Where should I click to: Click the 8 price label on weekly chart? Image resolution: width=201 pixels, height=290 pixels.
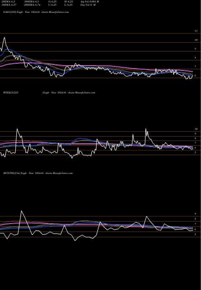coord(195,138)
